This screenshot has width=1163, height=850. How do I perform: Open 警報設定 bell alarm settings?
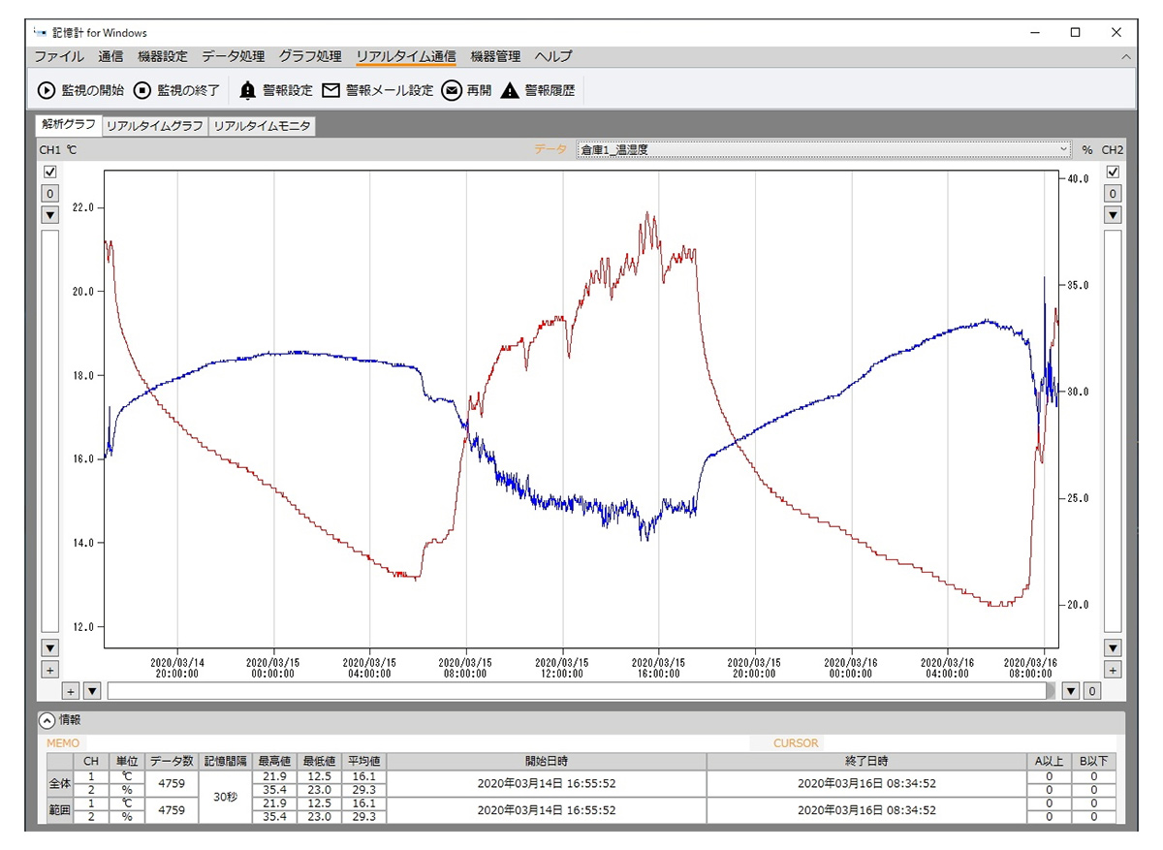(248, 90)
